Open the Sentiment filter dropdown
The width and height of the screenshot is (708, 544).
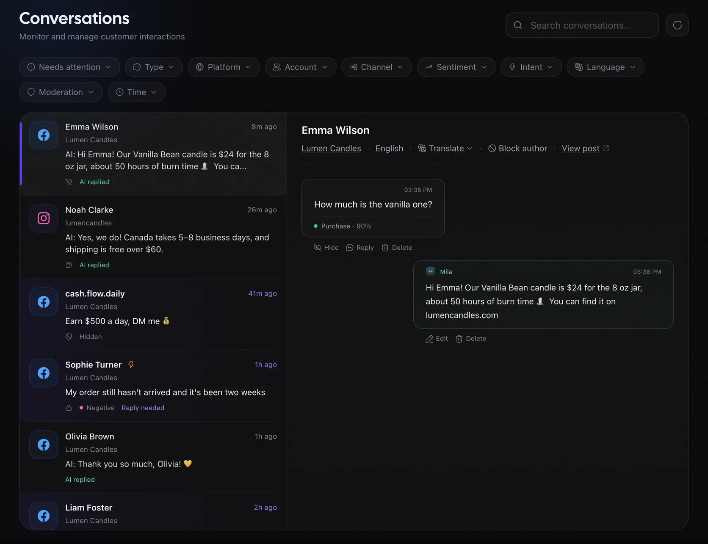456,67
